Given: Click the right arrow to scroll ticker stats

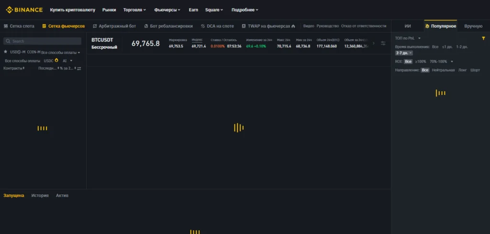Looking at the screenshot, I should click(x=374, y=43).
